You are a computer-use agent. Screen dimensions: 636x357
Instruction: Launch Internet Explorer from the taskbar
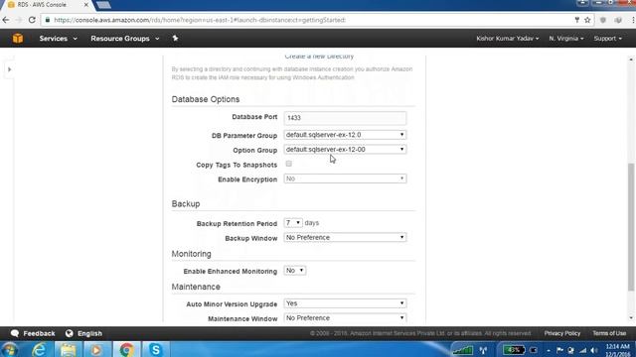pyautogui.click(x=39, y=350)
